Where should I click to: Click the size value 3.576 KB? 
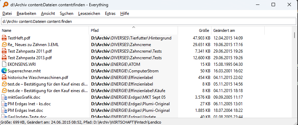point(202,97)
